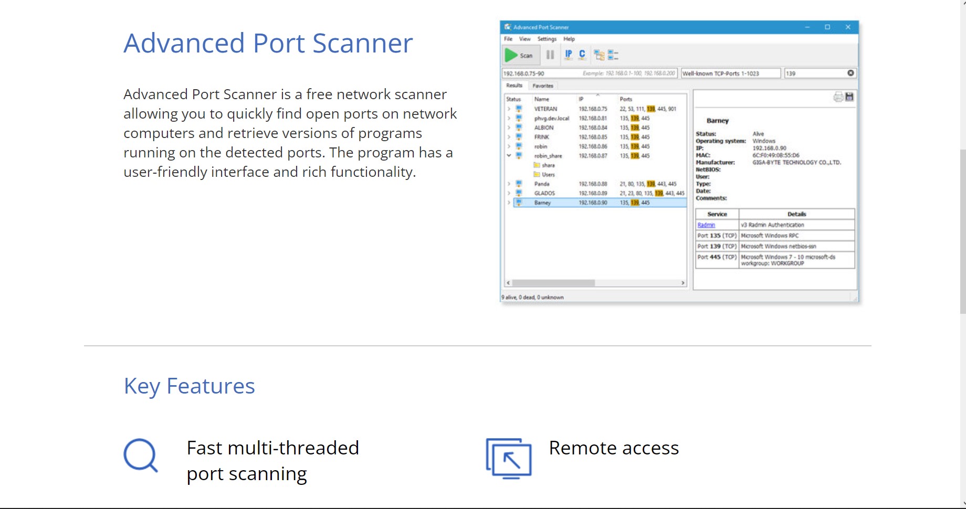
Task: Clear the 139 search filter field
Action: tap(850, 73)
